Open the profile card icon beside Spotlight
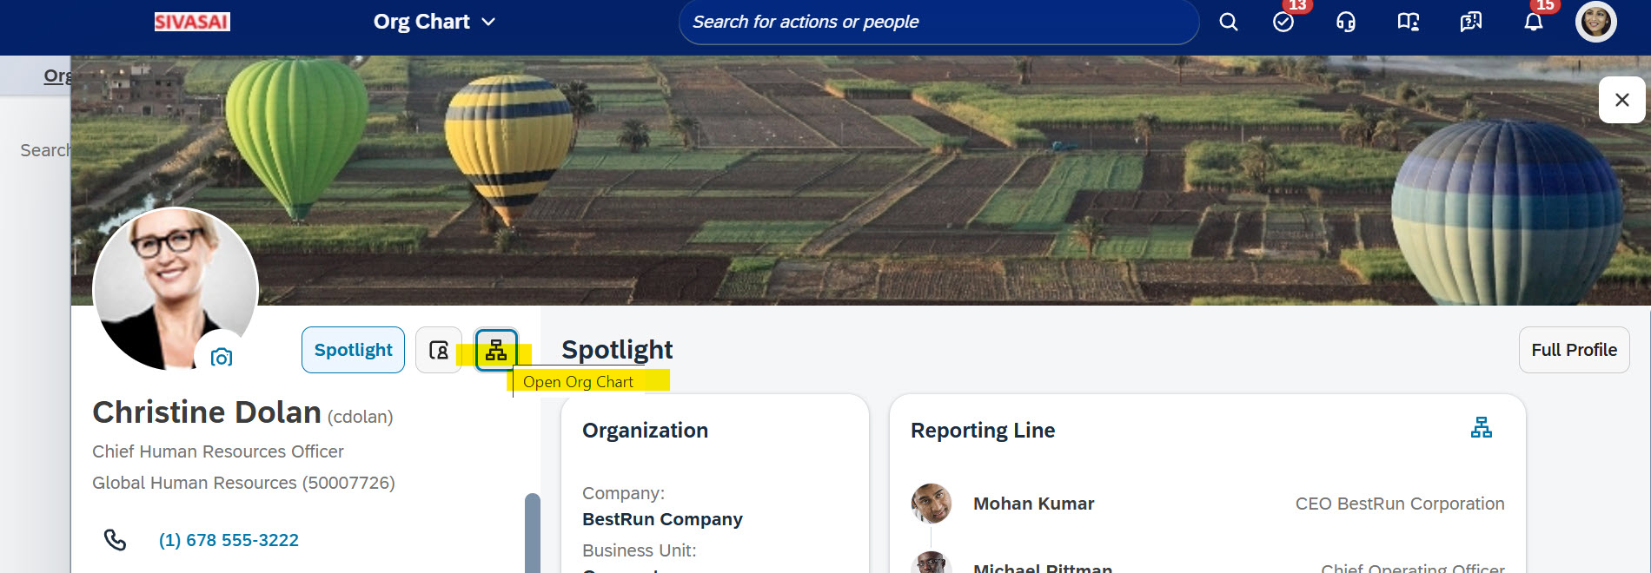 click(439, 350)
